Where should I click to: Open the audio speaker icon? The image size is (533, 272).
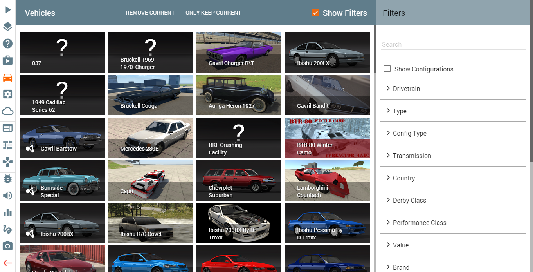pyautogui.click(x=8, y=196)
